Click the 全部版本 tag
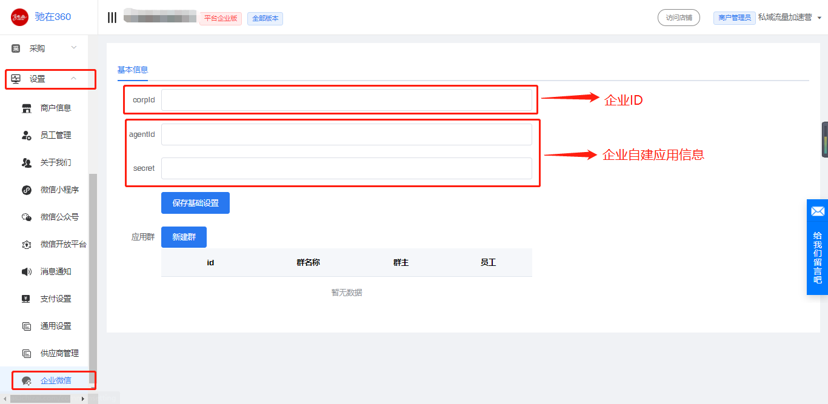 265,18
